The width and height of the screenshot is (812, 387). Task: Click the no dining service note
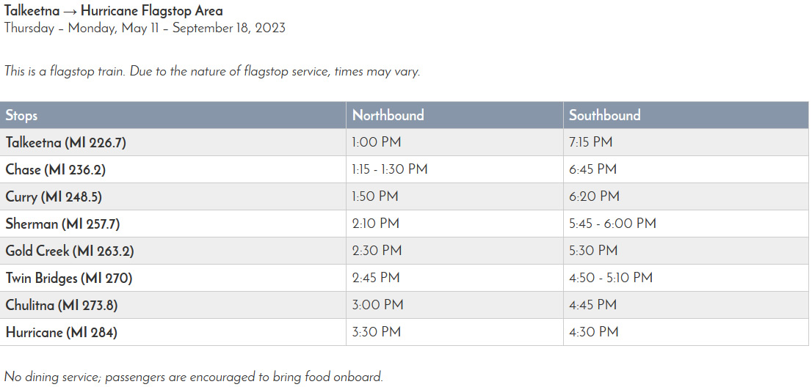(194, 377)
